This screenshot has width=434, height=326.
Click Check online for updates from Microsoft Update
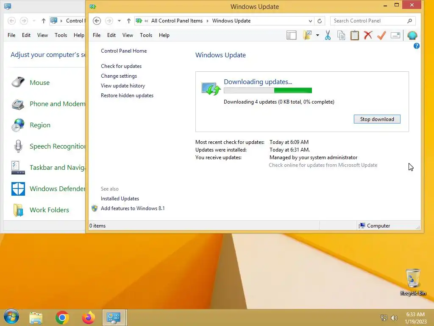tap(323, 165)
